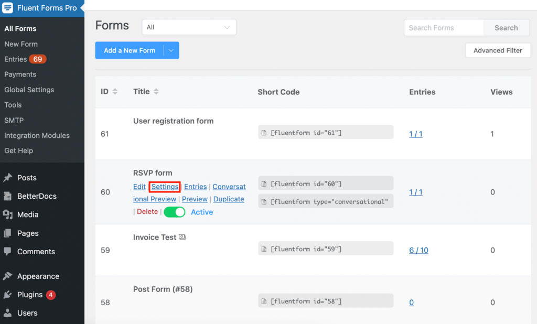Sort forms by Title column
The width and height of the screenshot is (537, 324).
(x=156, y=92)
